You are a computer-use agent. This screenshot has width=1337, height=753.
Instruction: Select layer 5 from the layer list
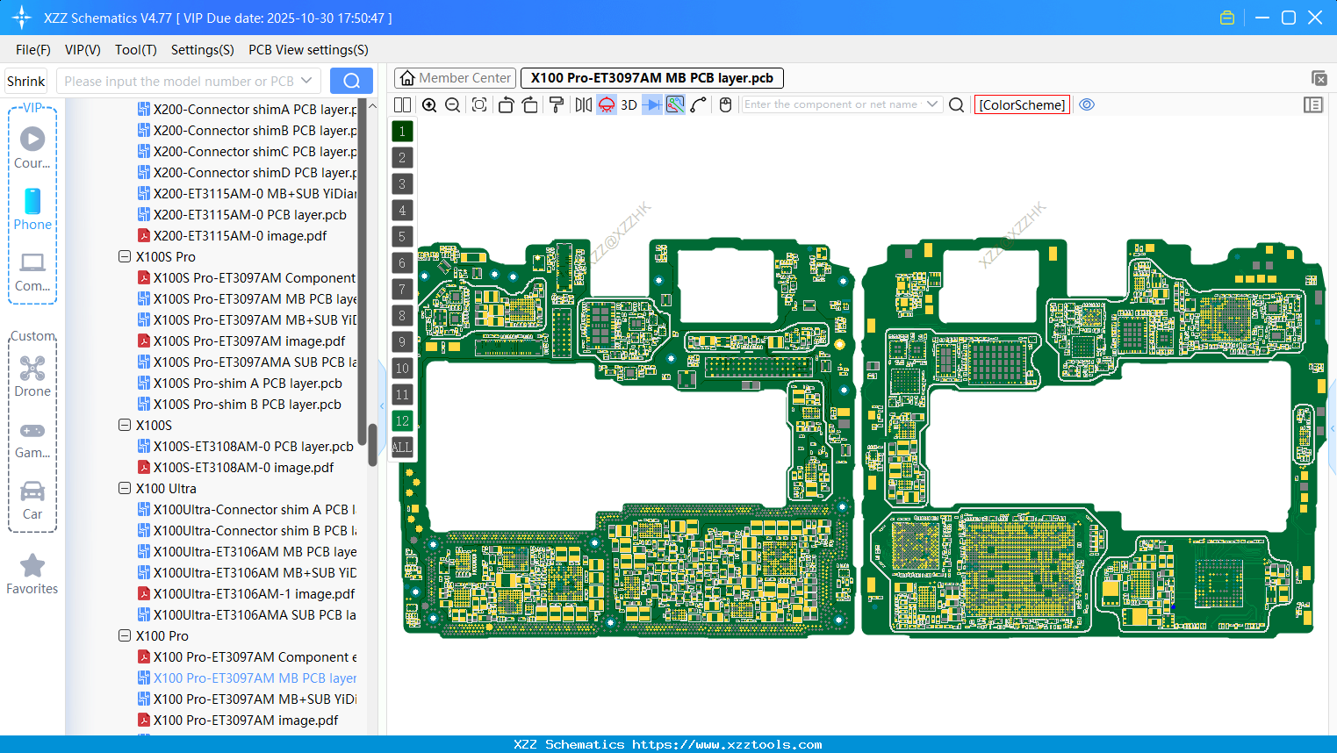pyautogui.click(x=402, y=236)
